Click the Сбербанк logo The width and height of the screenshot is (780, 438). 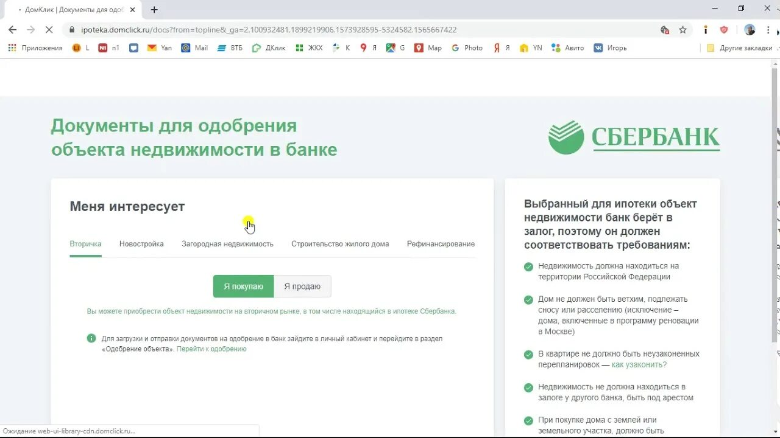point(634,137)
